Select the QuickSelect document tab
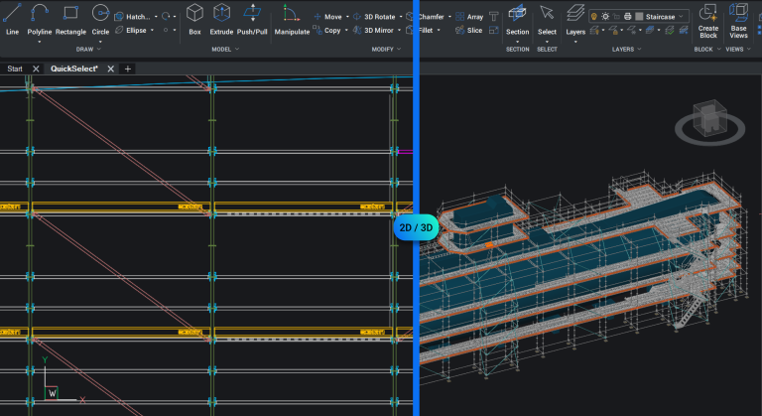The width and height of the screenshot is (762, 416). 74,69
